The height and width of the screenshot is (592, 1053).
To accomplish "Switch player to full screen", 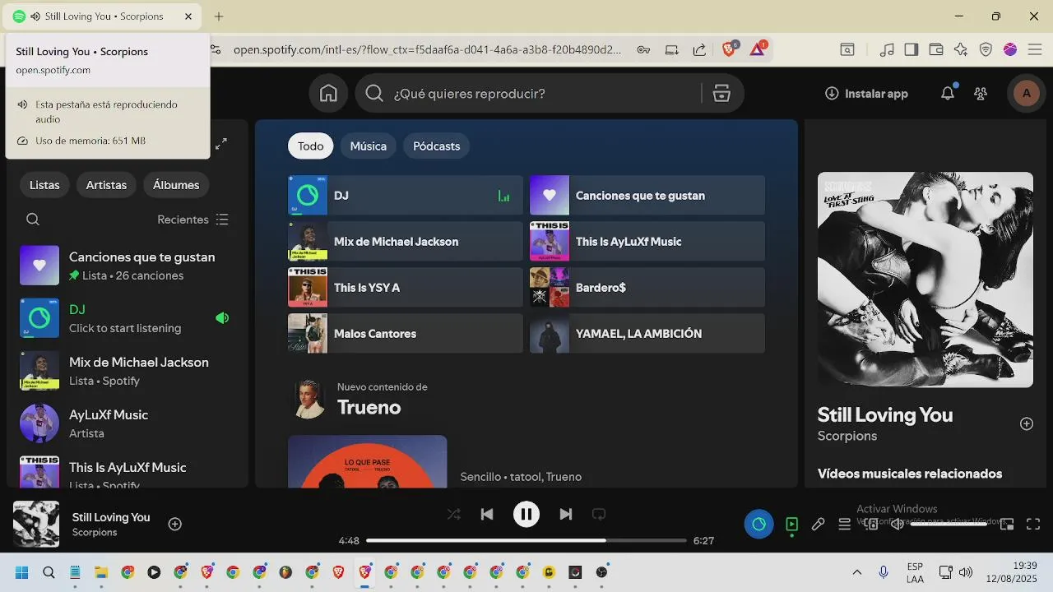I will coord(1033,524).
